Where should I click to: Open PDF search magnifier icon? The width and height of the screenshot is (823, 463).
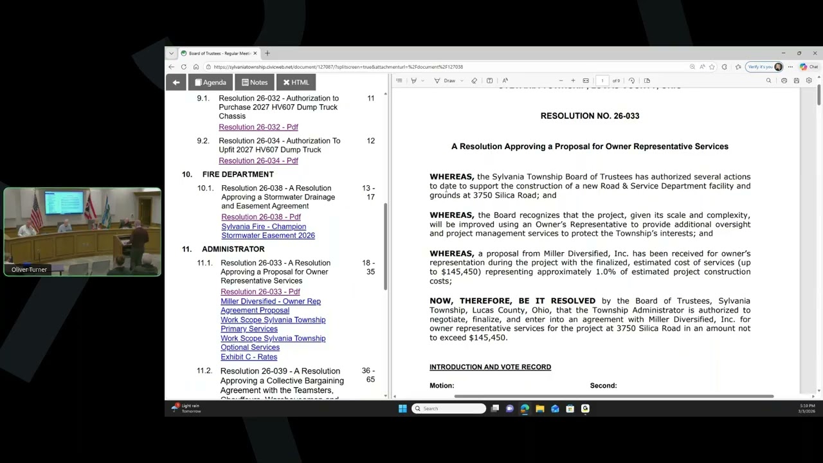tap(768, 81)
